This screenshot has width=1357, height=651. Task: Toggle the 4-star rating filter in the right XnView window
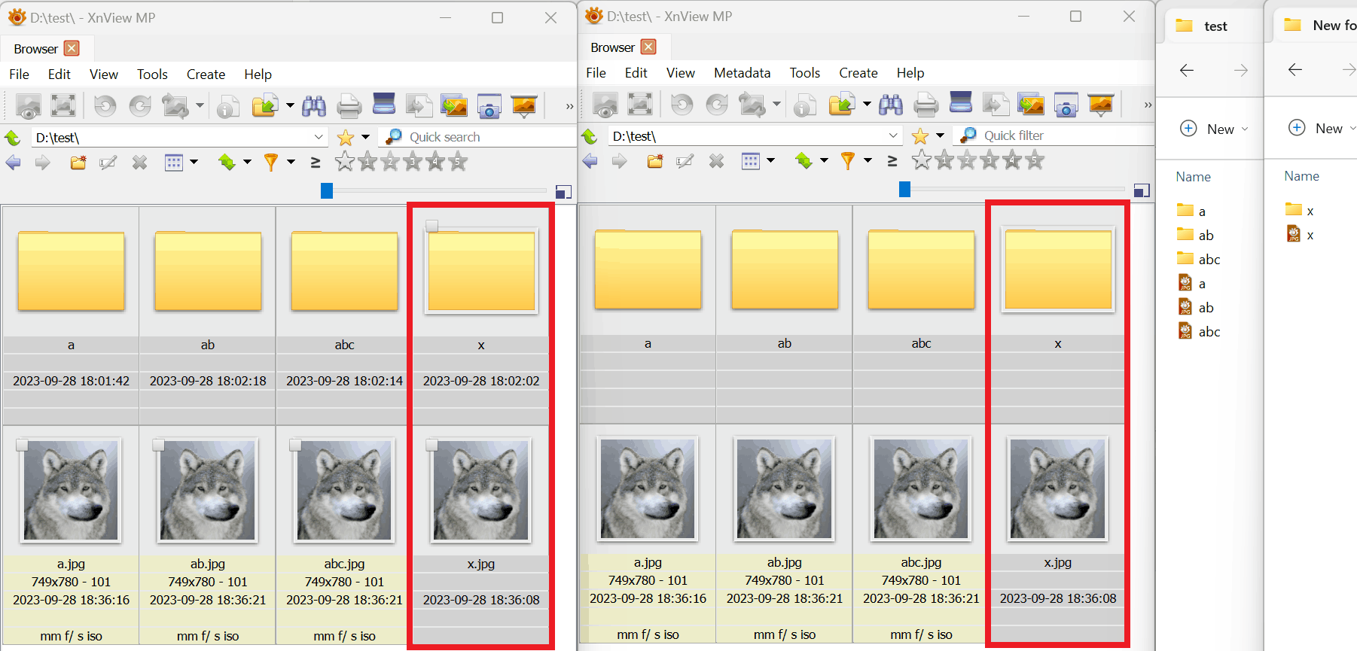pos(1012,160)
